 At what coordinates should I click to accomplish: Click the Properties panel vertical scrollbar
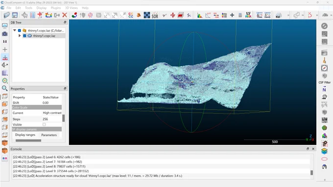64,118
